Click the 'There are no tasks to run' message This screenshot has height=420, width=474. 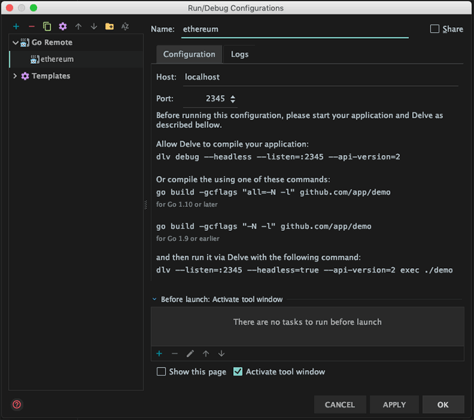point(307,322)
